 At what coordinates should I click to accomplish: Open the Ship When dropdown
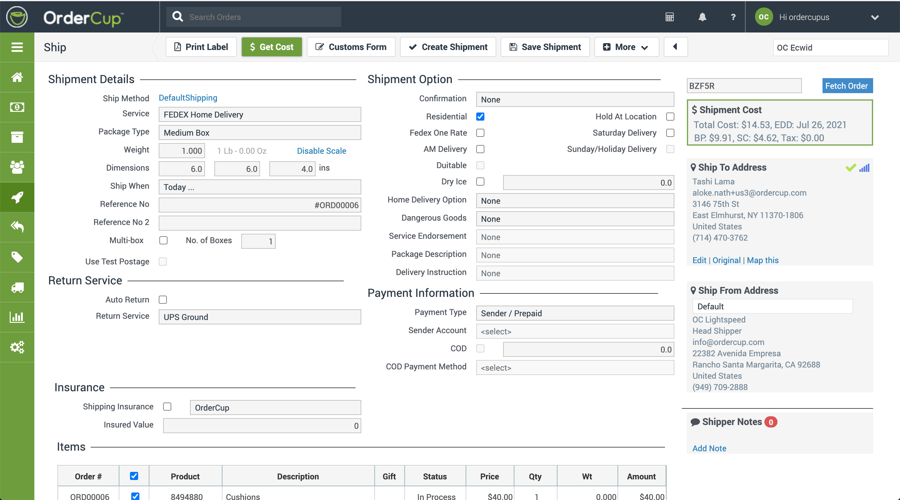[260, 187]
